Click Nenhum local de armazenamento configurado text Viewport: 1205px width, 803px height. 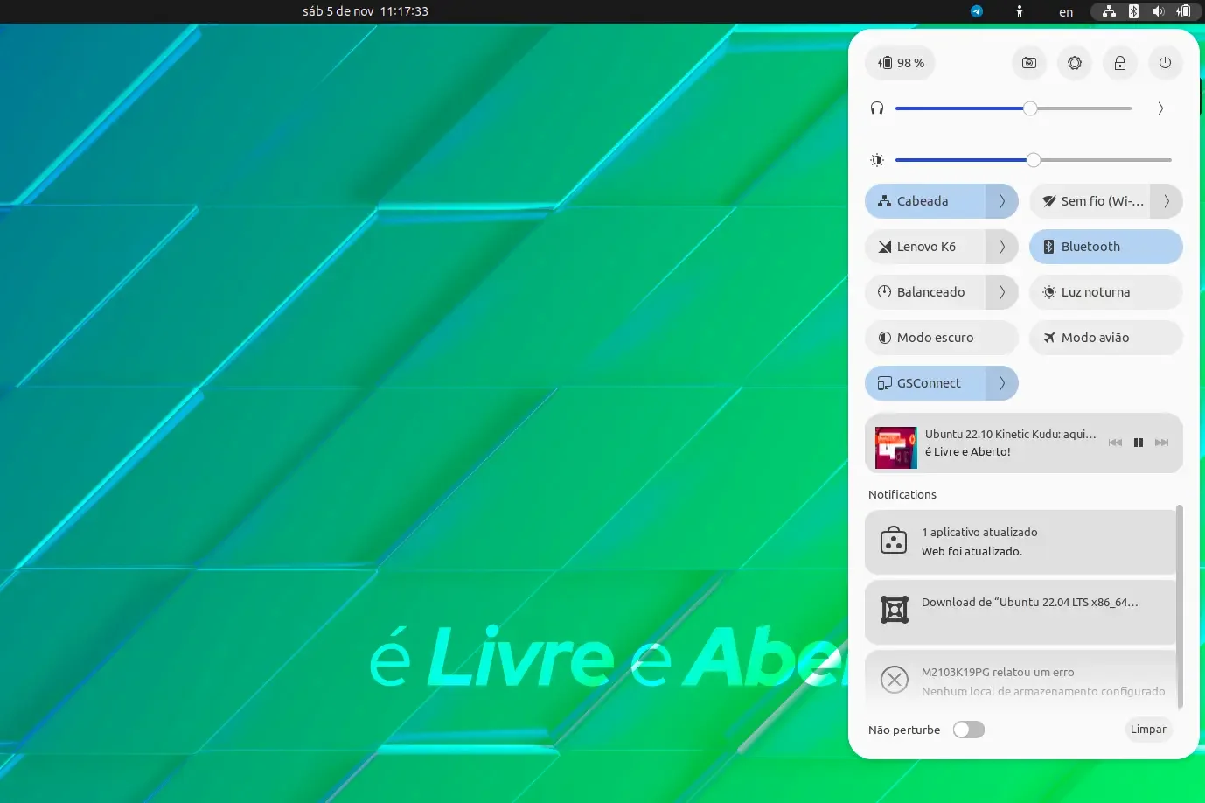tap(1043, 692)
